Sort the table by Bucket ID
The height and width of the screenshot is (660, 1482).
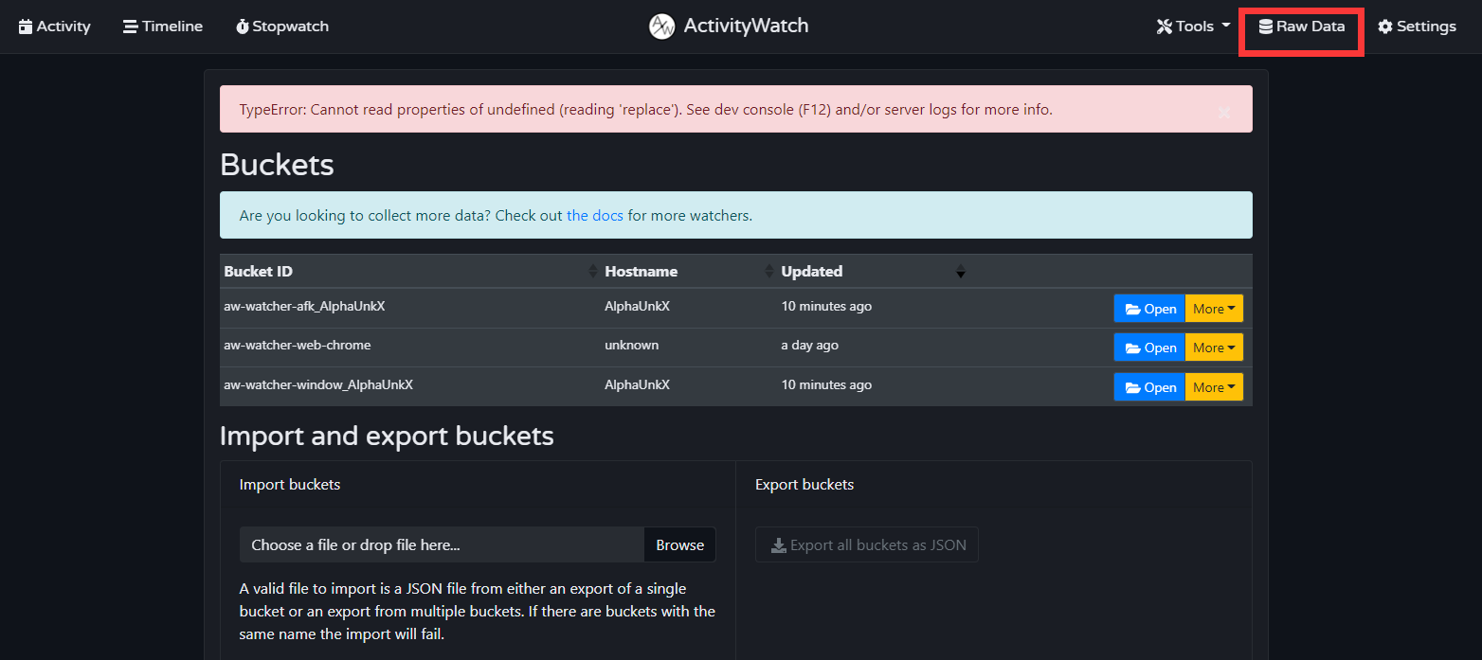coord(258,272)
